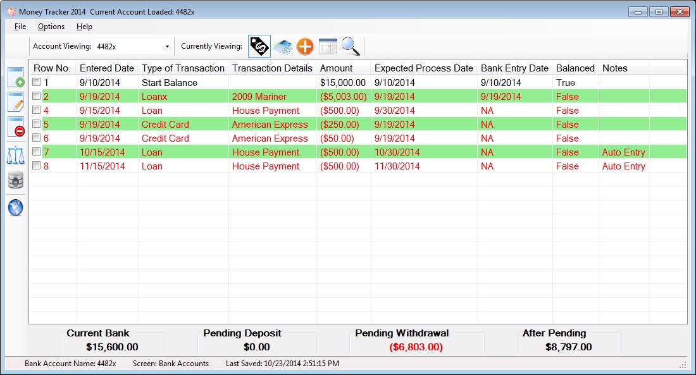Image resolution: width=696 pixels, height=375 pixels.
Task: Open the File menu
Action: [20, 27]
